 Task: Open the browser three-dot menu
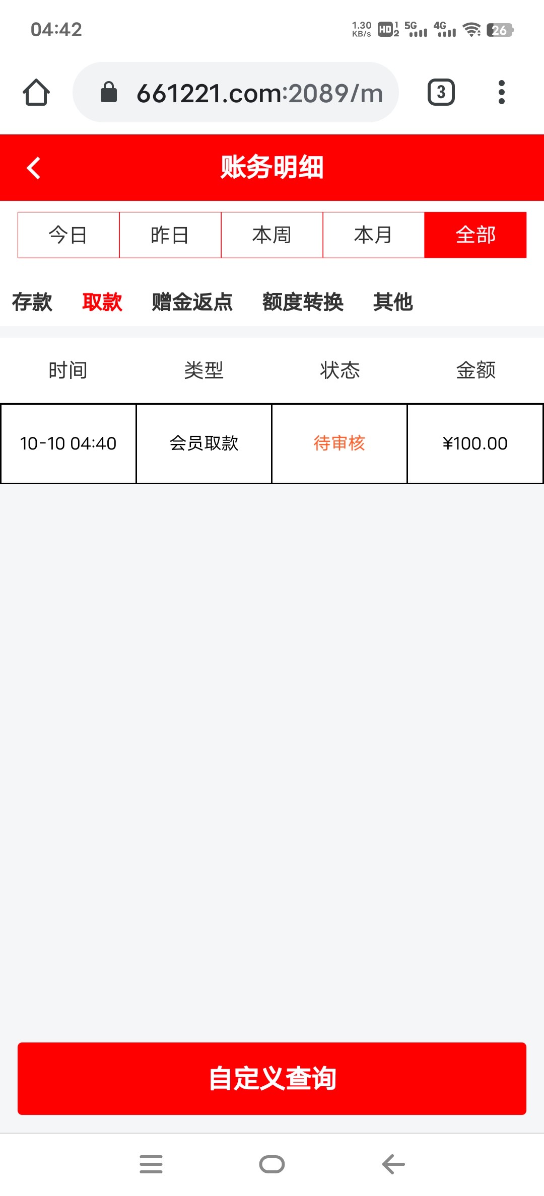(x=501, y=93)
